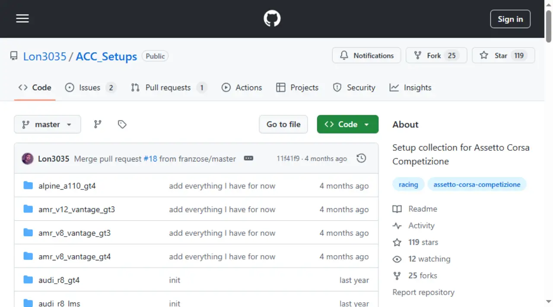553x307 pixels.
Task: Open the amr_v8_vantage_gt4 folder
Action: [x=74, y=257]
